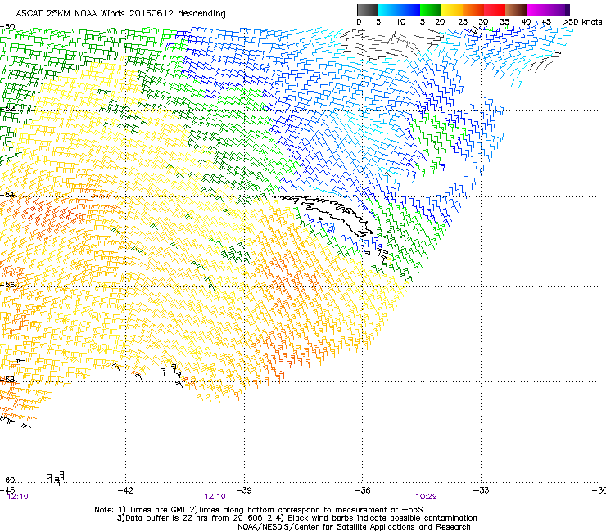Click note 'Black wind barbs indicate possible contamination'
606x532 pixels.
[x=382, y=518]
